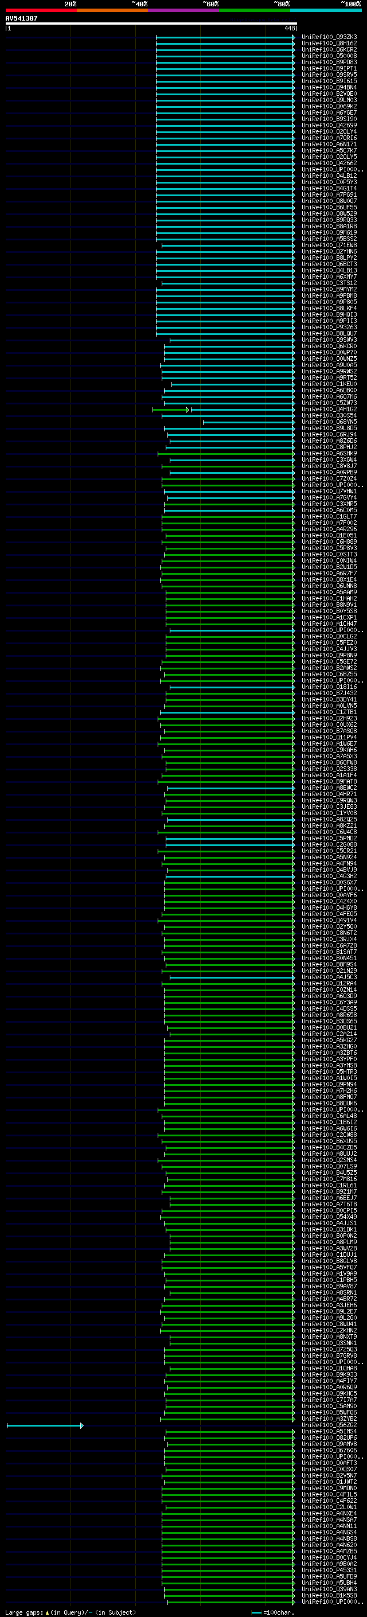Viewport: 367px width, 1617px height.
Task: Click the orange ~40% identity color segment
Action: pos(112,10)
